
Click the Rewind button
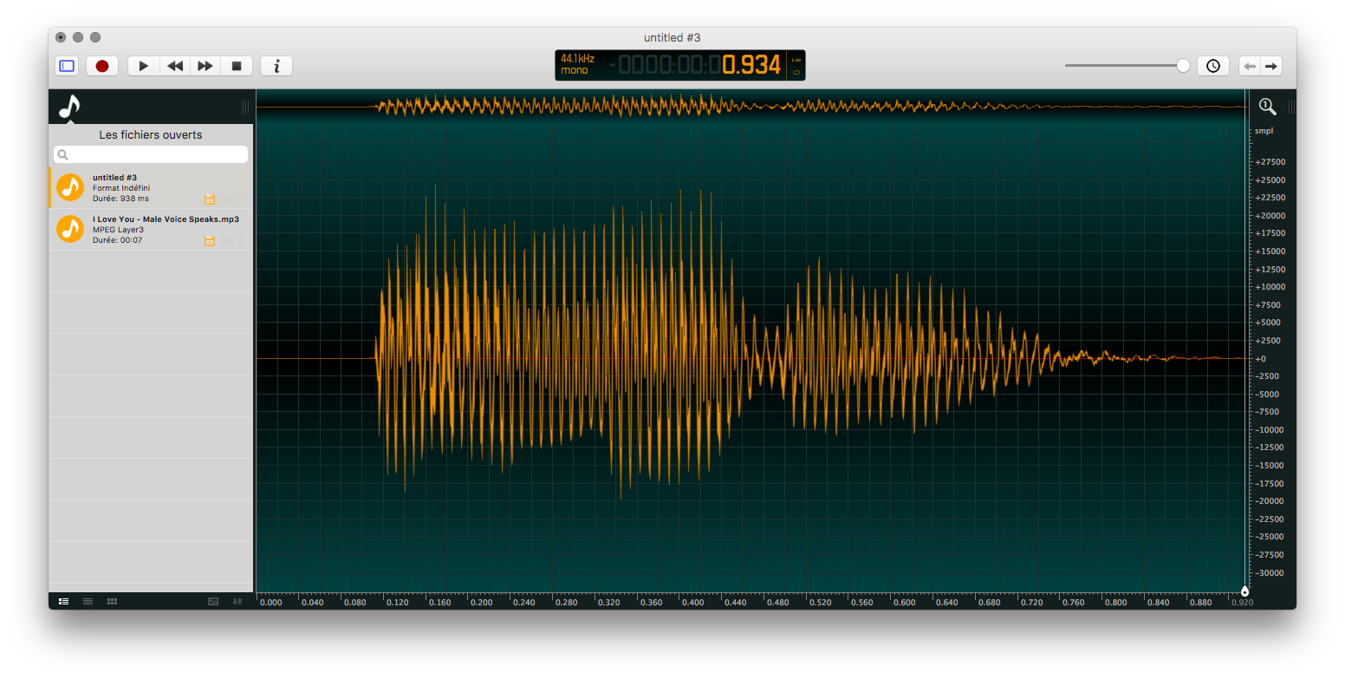click(175, 66)
